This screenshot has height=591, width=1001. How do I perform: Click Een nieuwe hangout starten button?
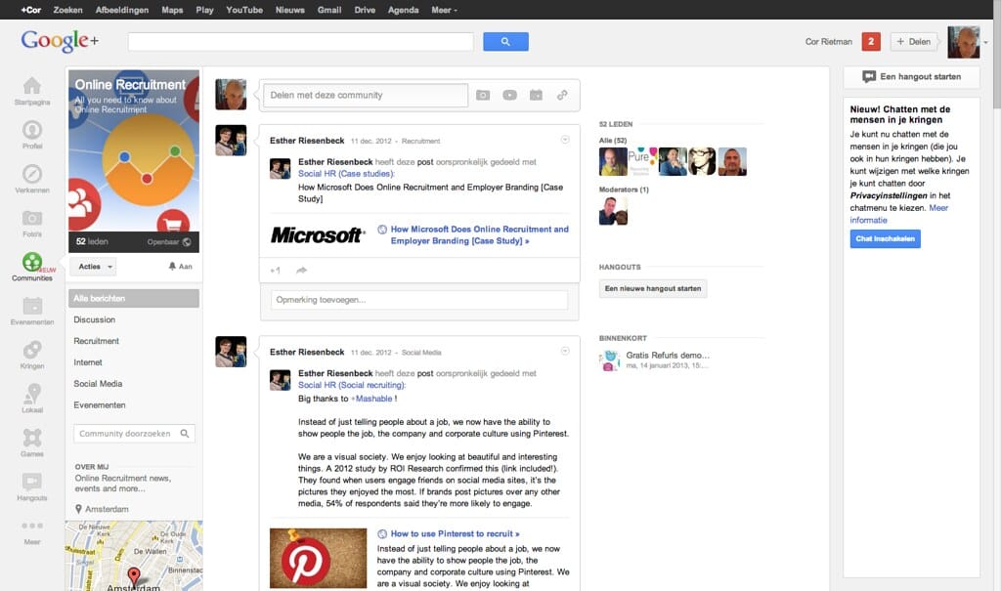[652, 288]
